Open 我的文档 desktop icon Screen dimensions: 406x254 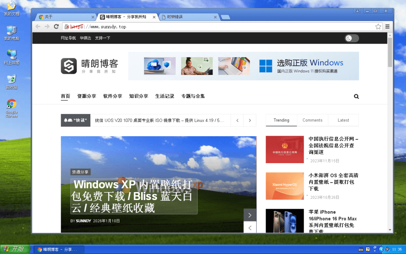[x=11, y=9]
